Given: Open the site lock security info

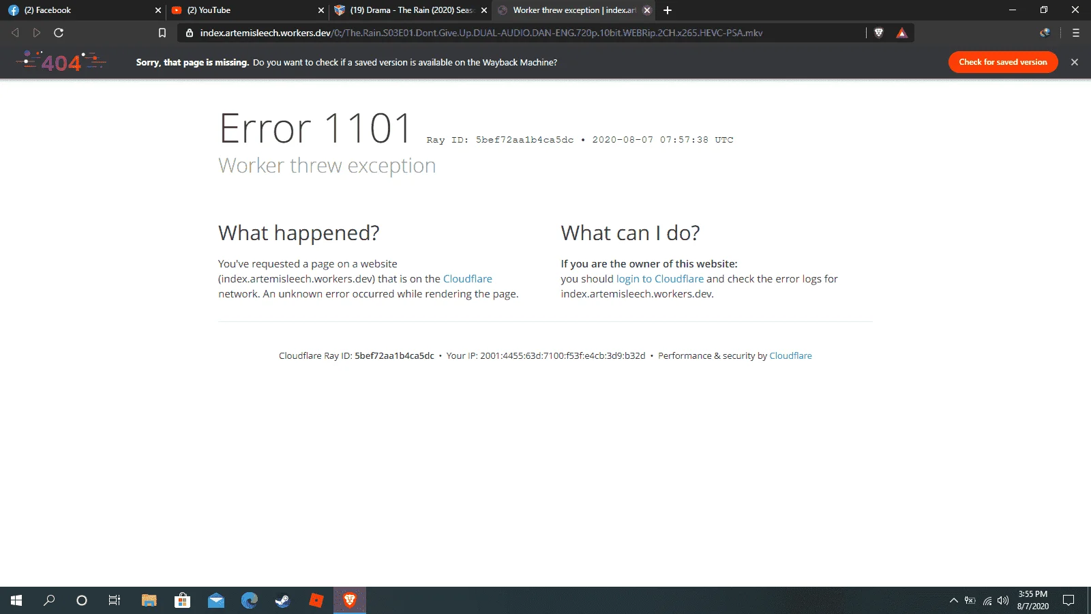Looking at the screenshot, I should click(x=190, y=33).
